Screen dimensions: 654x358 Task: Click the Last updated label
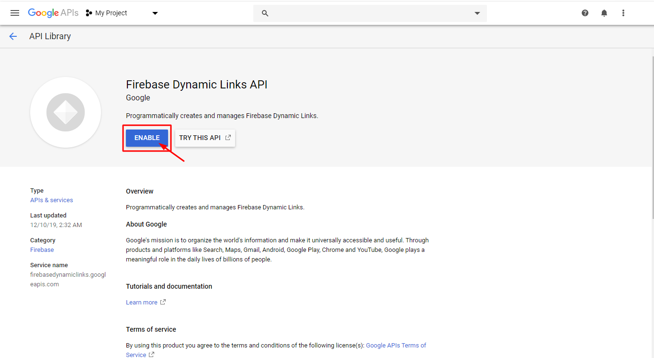click(x=48, y=216)
